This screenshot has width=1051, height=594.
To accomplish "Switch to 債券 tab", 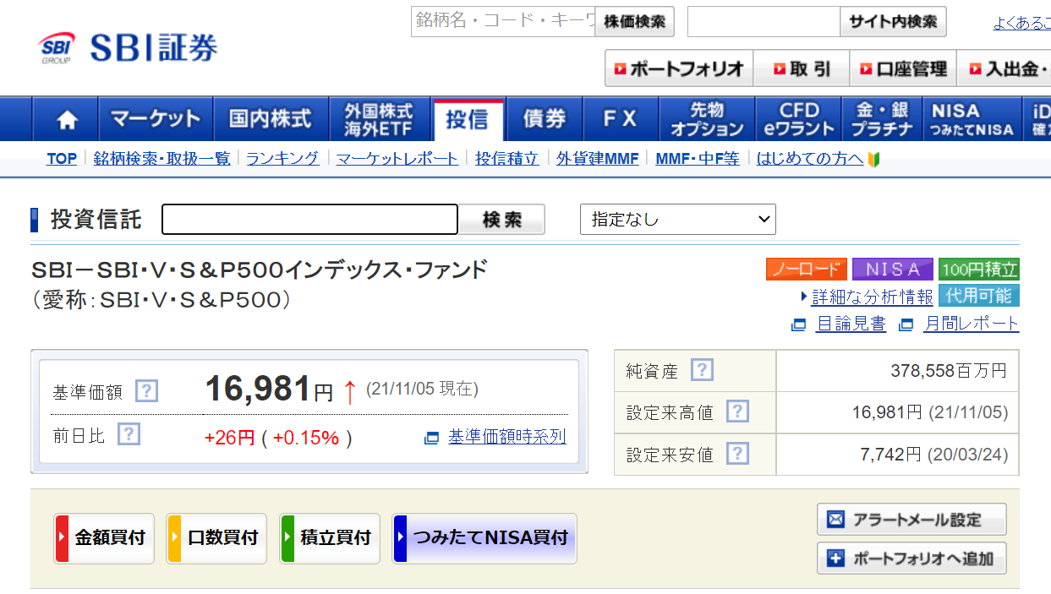I will coord(545,119).
